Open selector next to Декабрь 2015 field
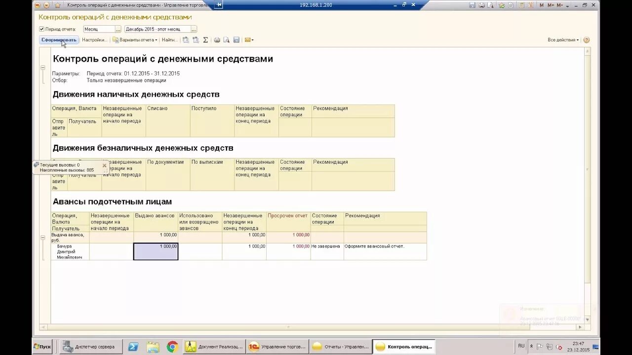The width and height of the screenshot is (632, 355). tap(194, 29)
